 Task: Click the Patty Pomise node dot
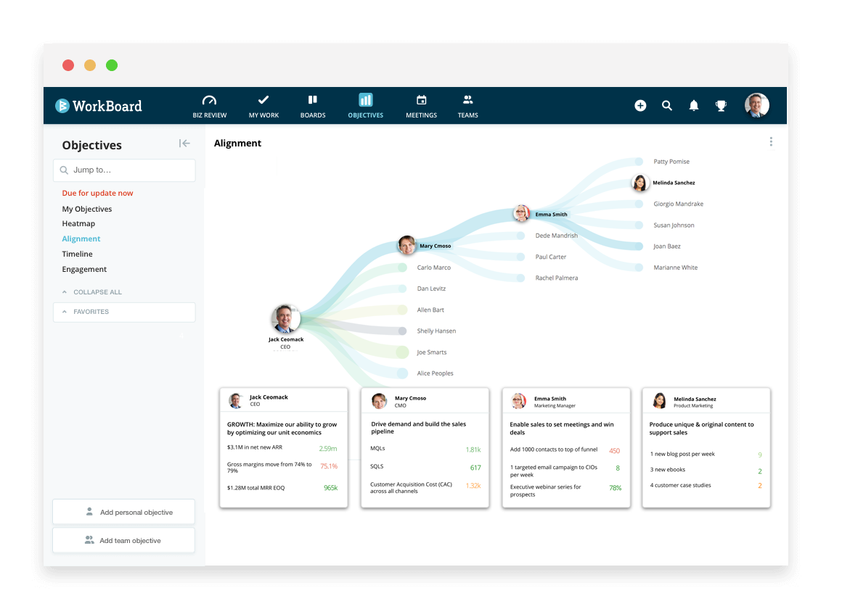click(x=639, y=162)
